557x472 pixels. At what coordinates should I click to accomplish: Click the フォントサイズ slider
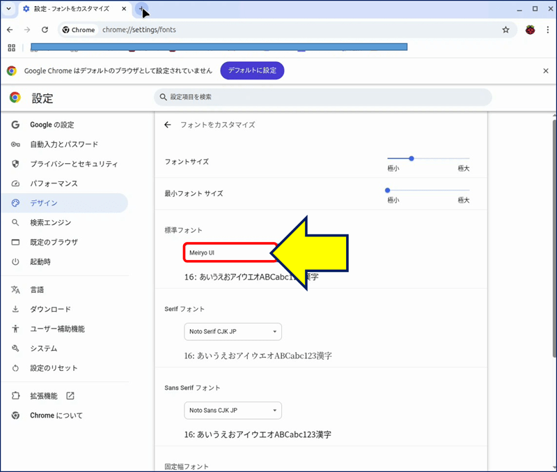(x=428, y=159)
